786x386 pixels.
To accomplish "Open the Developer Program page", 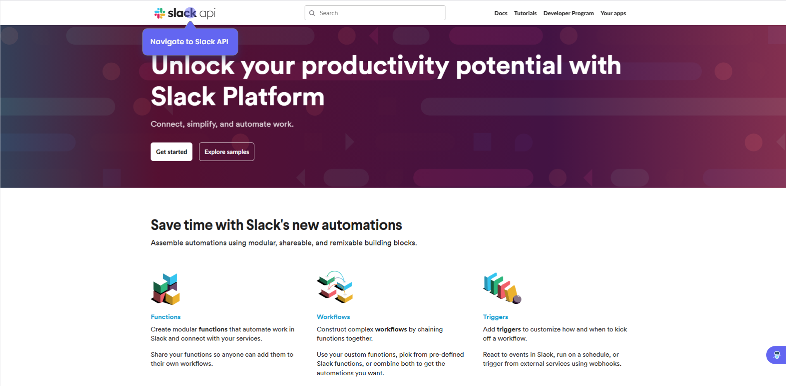I will coord(568,13).
